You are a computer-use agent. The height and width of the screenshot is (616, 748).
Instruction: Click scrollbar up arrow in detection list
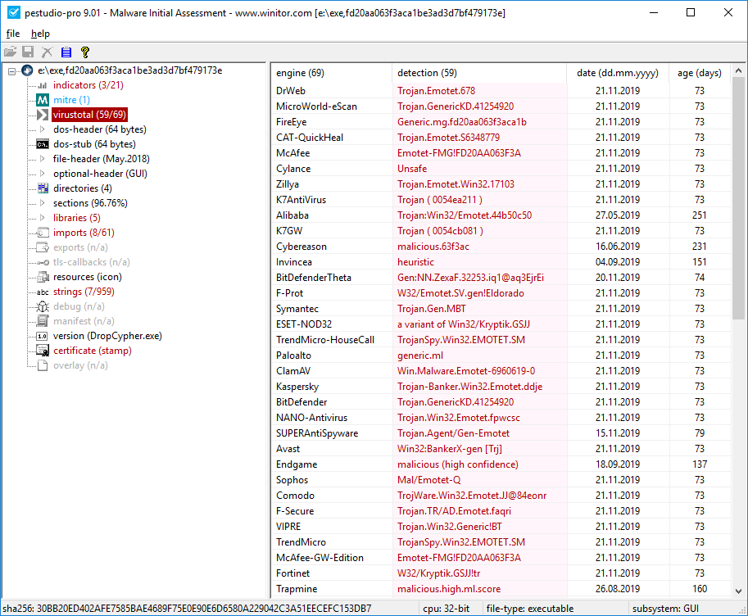(x=738, y=70)
